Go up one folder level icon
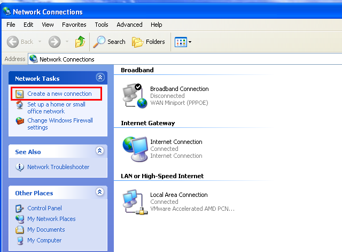Image resolution: width=342 pixels, height=252 pixels. 80,42
